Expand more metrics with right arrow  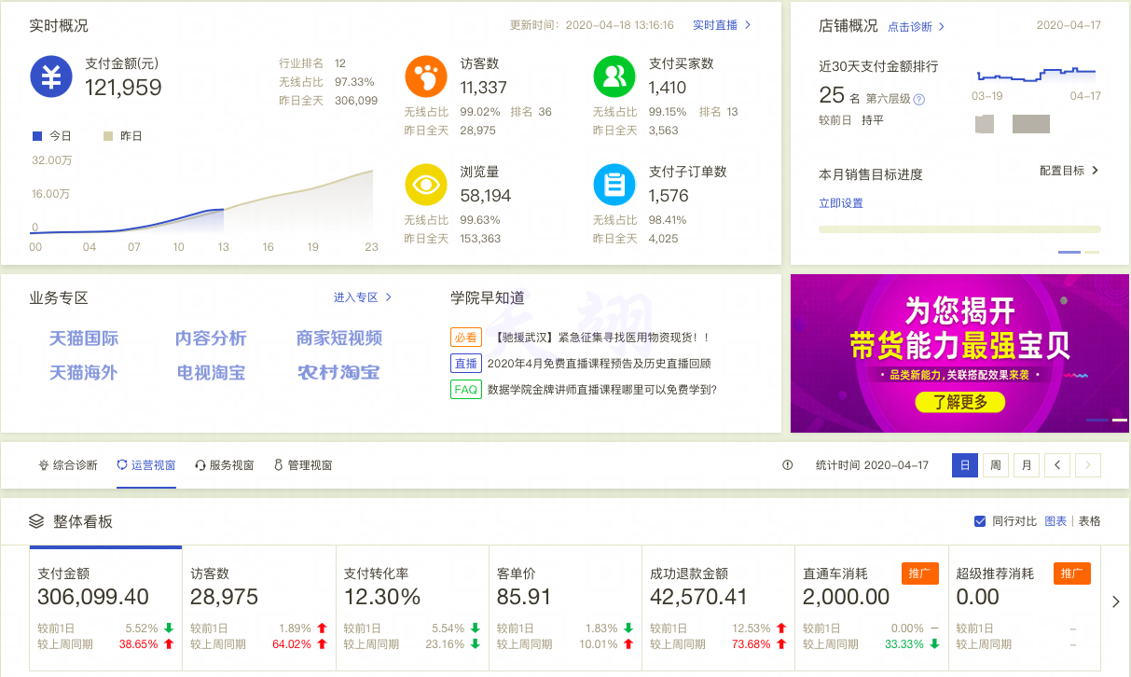click(x=1116, y=602)
